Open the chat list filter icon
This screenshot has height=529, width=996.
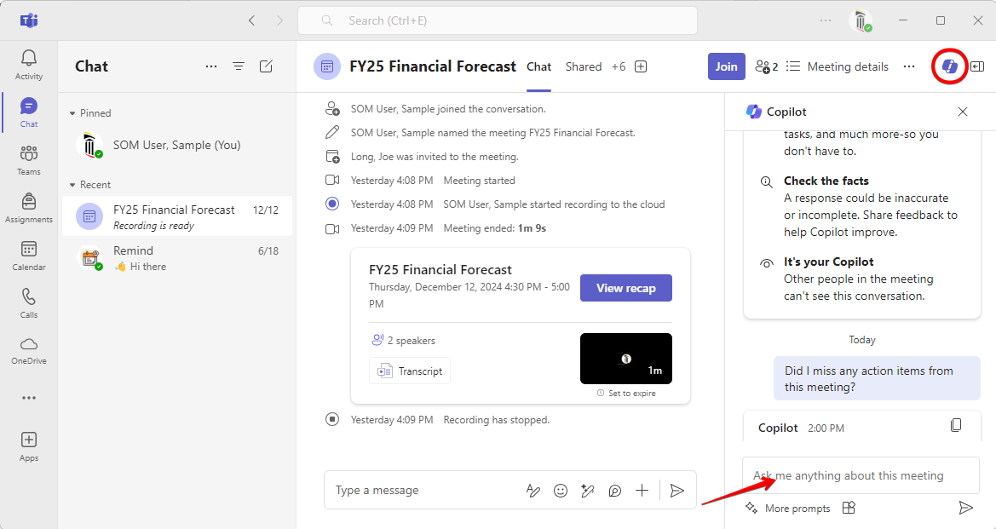pyautogui.click(x=239, y=66)
